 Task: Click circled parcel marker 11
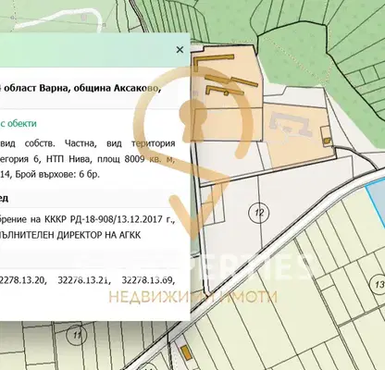click(77, 335)
